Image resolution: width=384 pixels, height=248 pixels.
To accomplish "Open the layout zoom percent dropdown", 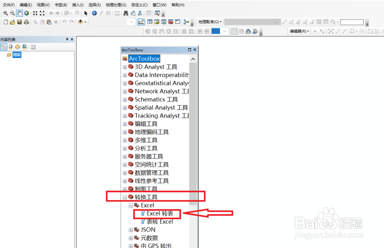I will pos(225,31).
